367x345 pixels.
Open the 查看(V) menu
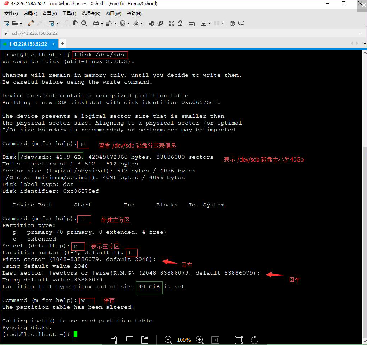point(49,14)
